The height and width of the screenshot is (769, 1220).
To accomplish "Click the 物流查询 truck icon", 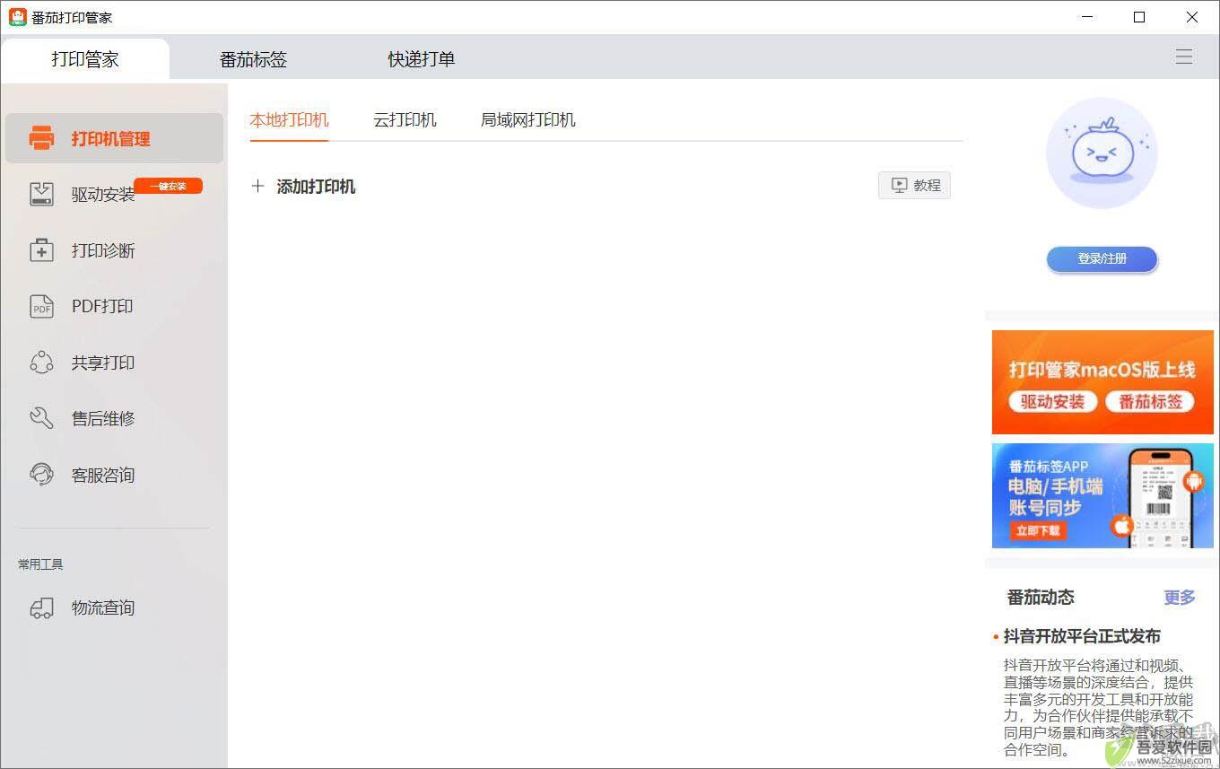I will (41, 608).
